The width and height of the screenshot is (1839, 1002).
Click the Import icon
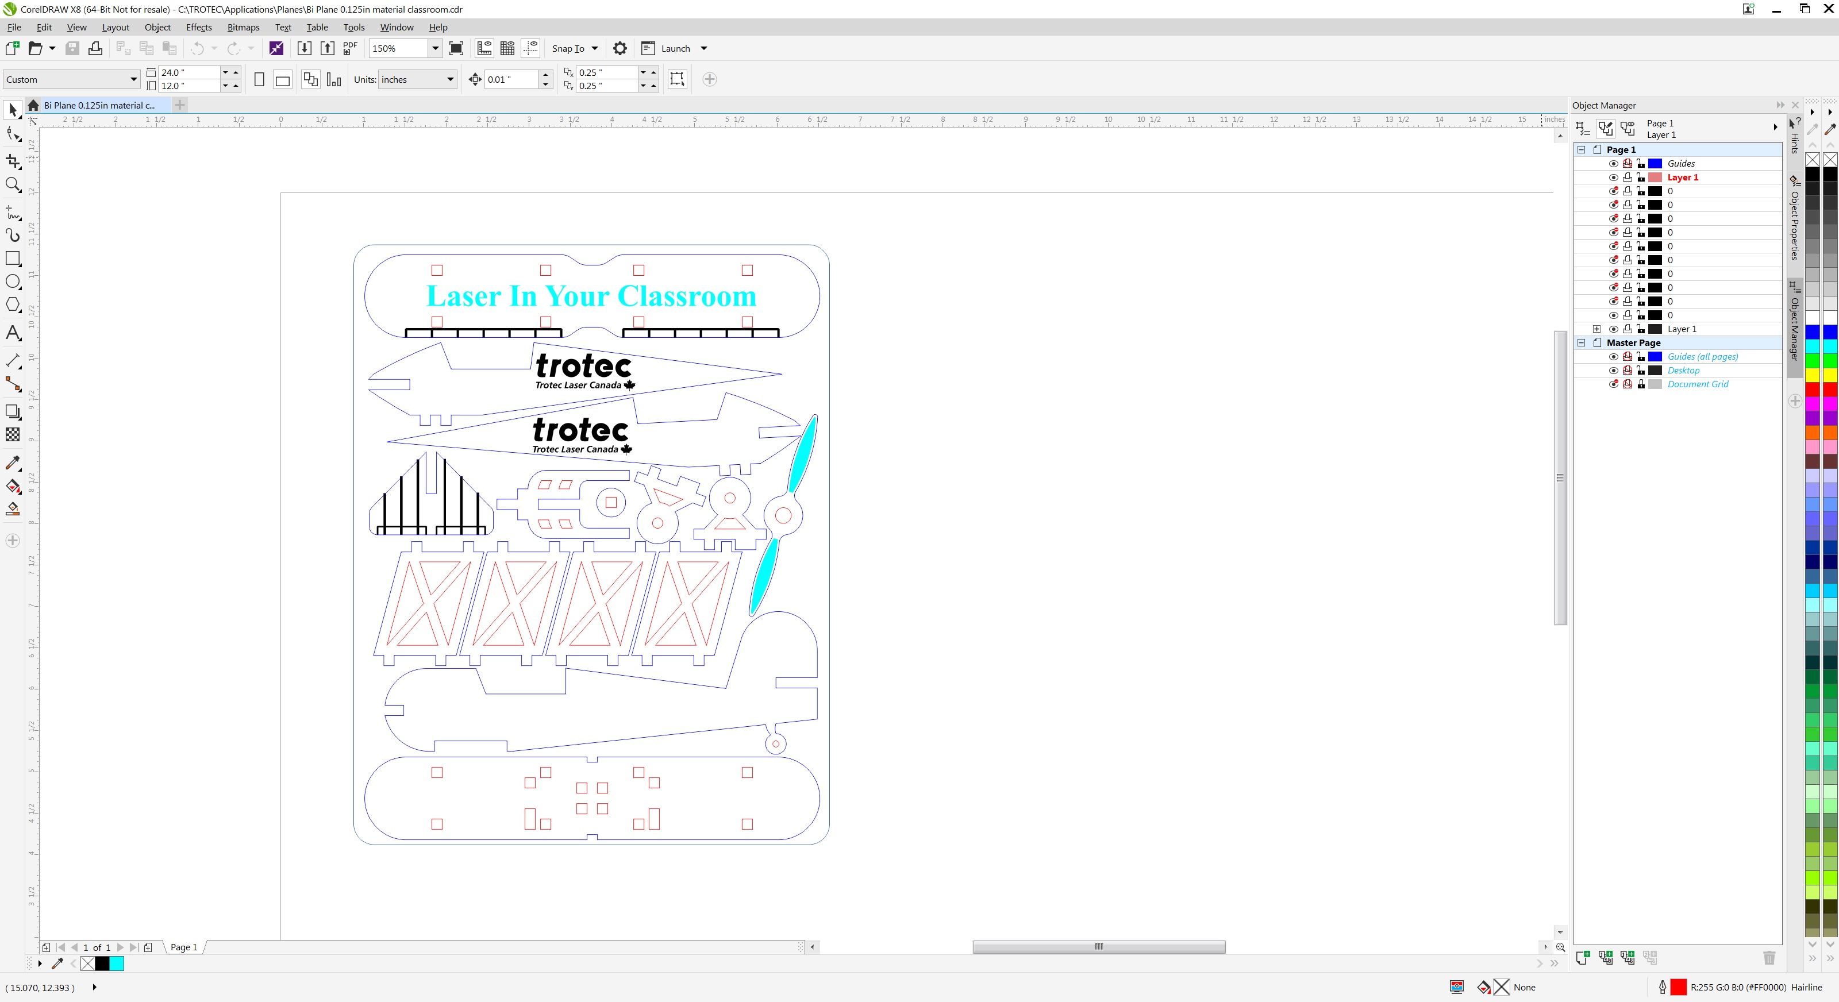[x=304, y=48]
